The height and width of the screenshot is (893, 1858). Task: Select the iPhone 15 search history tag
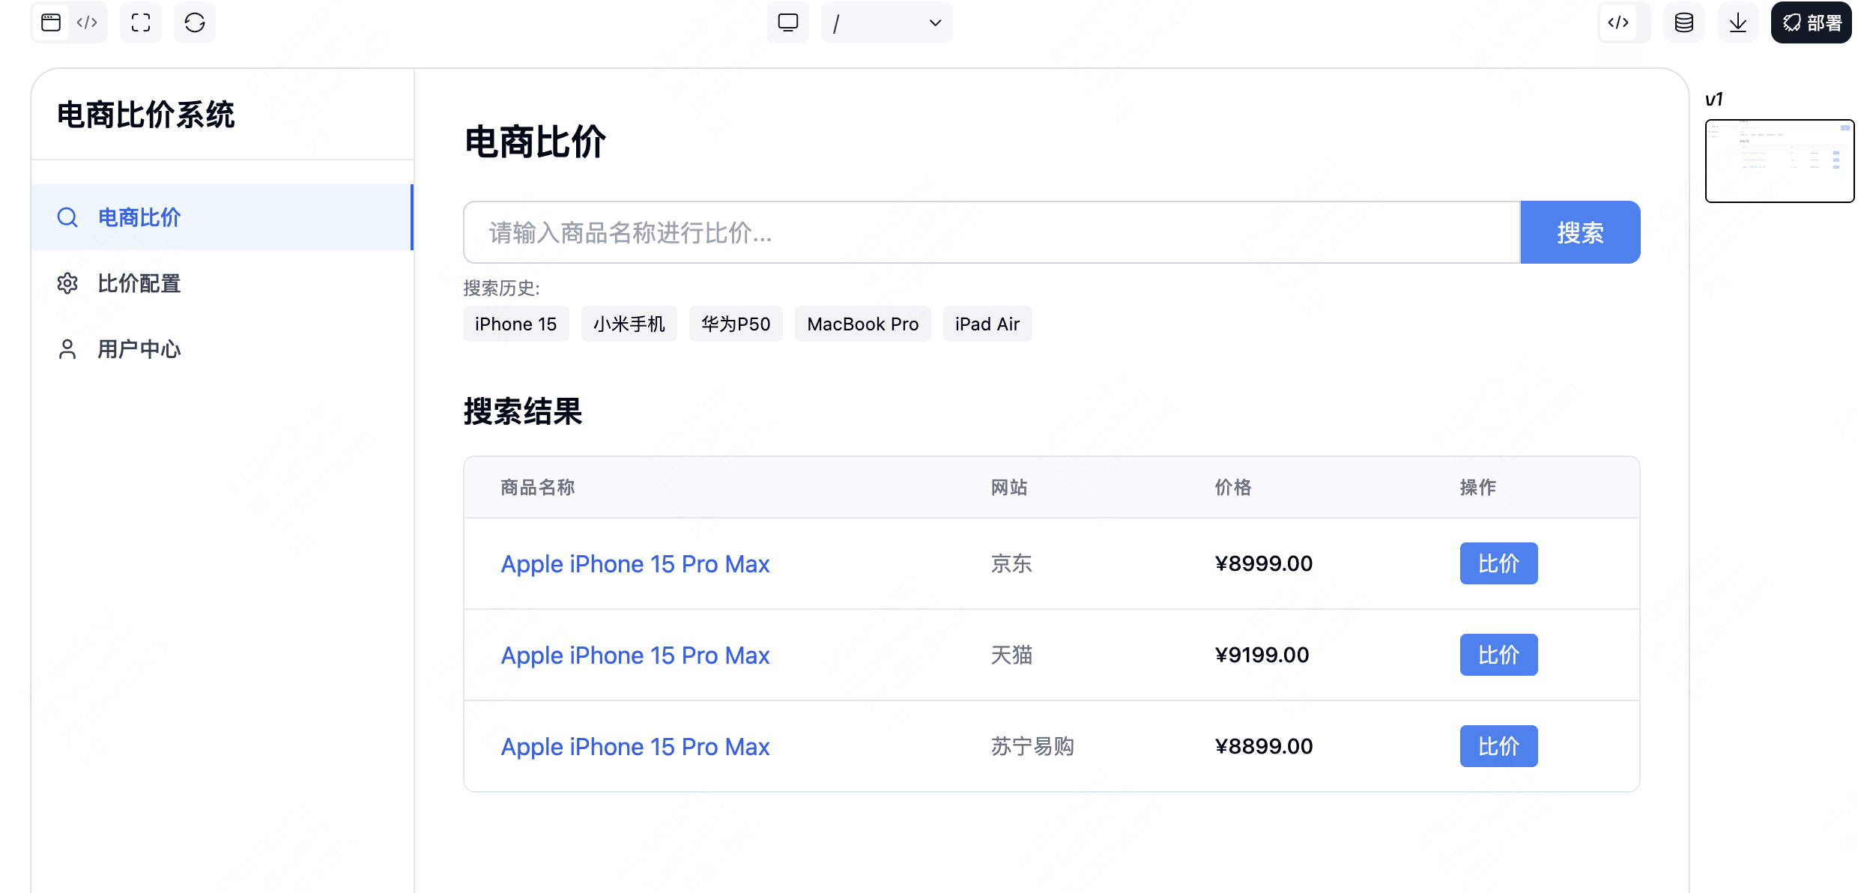click(x=515, y=324)
